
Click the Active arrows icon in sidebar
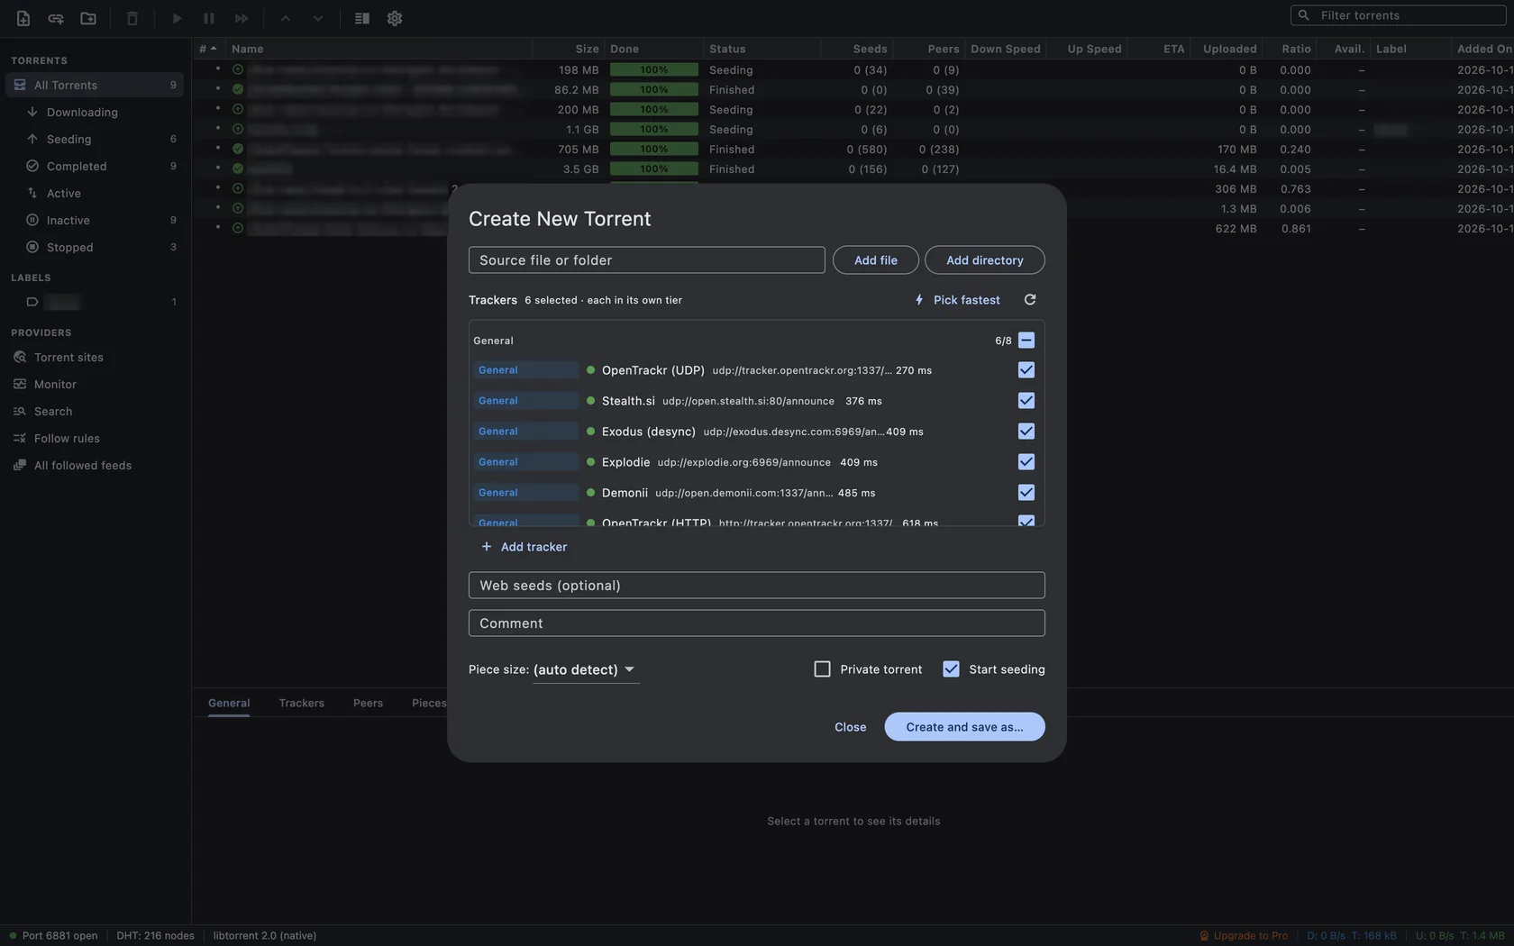tap(32, 193)
